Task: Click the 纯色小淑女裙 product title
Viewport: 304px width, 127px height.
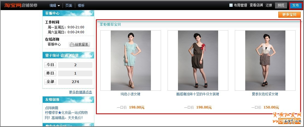Action: coord(130,94)
